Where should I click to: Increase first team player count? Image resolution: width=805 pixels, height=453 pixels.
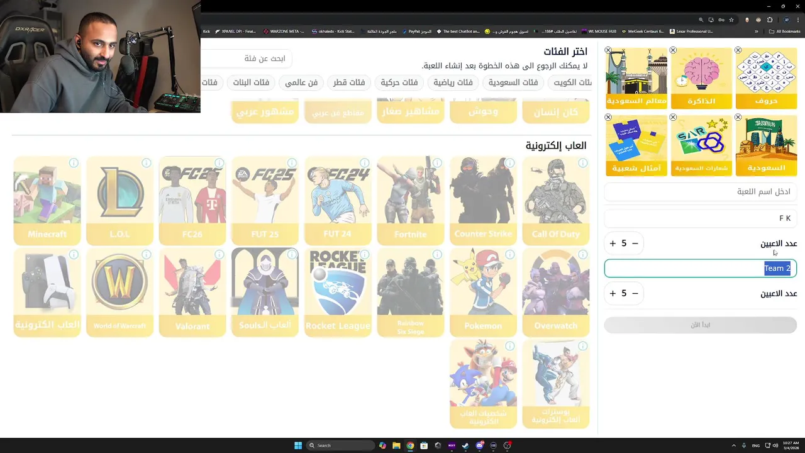pos(613,243)
